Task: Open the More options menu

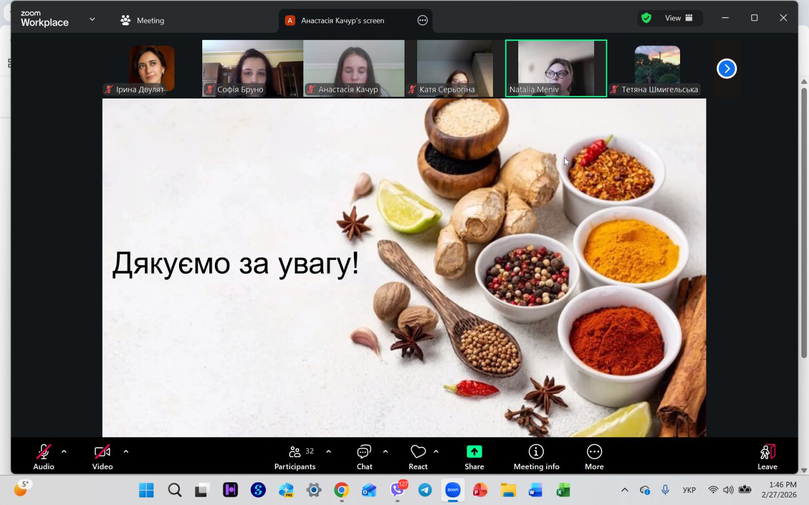Action: point(594,457)
